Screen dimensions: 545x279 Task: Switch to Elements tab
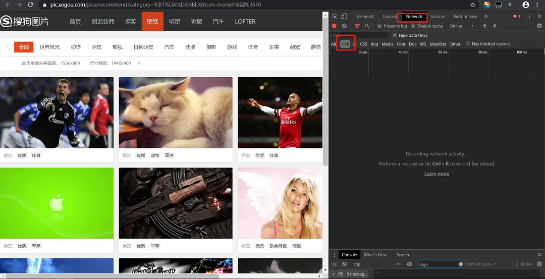365,16
